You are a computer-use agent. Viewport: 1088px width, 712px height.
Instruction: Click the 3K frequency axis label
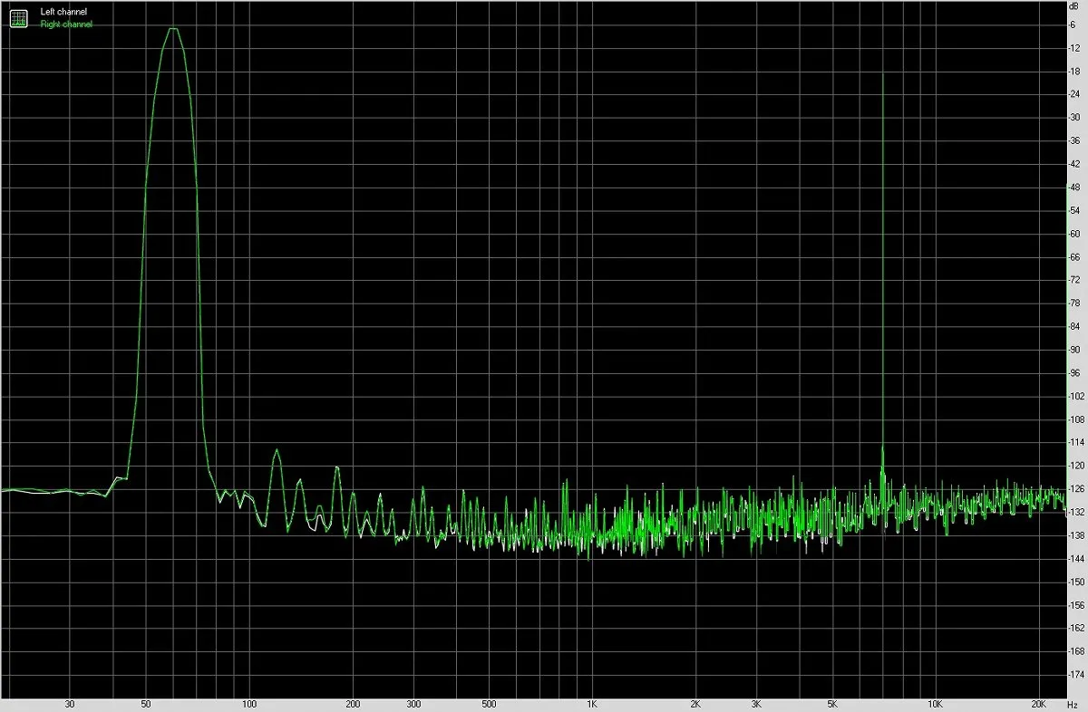click(x=756, y=704)
